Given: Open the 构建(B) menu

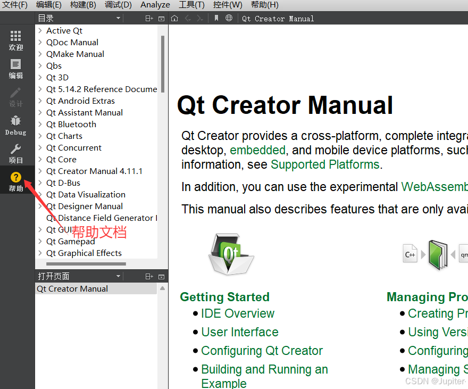Looking at the screenshot, I should pyautogui.click(x=83, y=5).
